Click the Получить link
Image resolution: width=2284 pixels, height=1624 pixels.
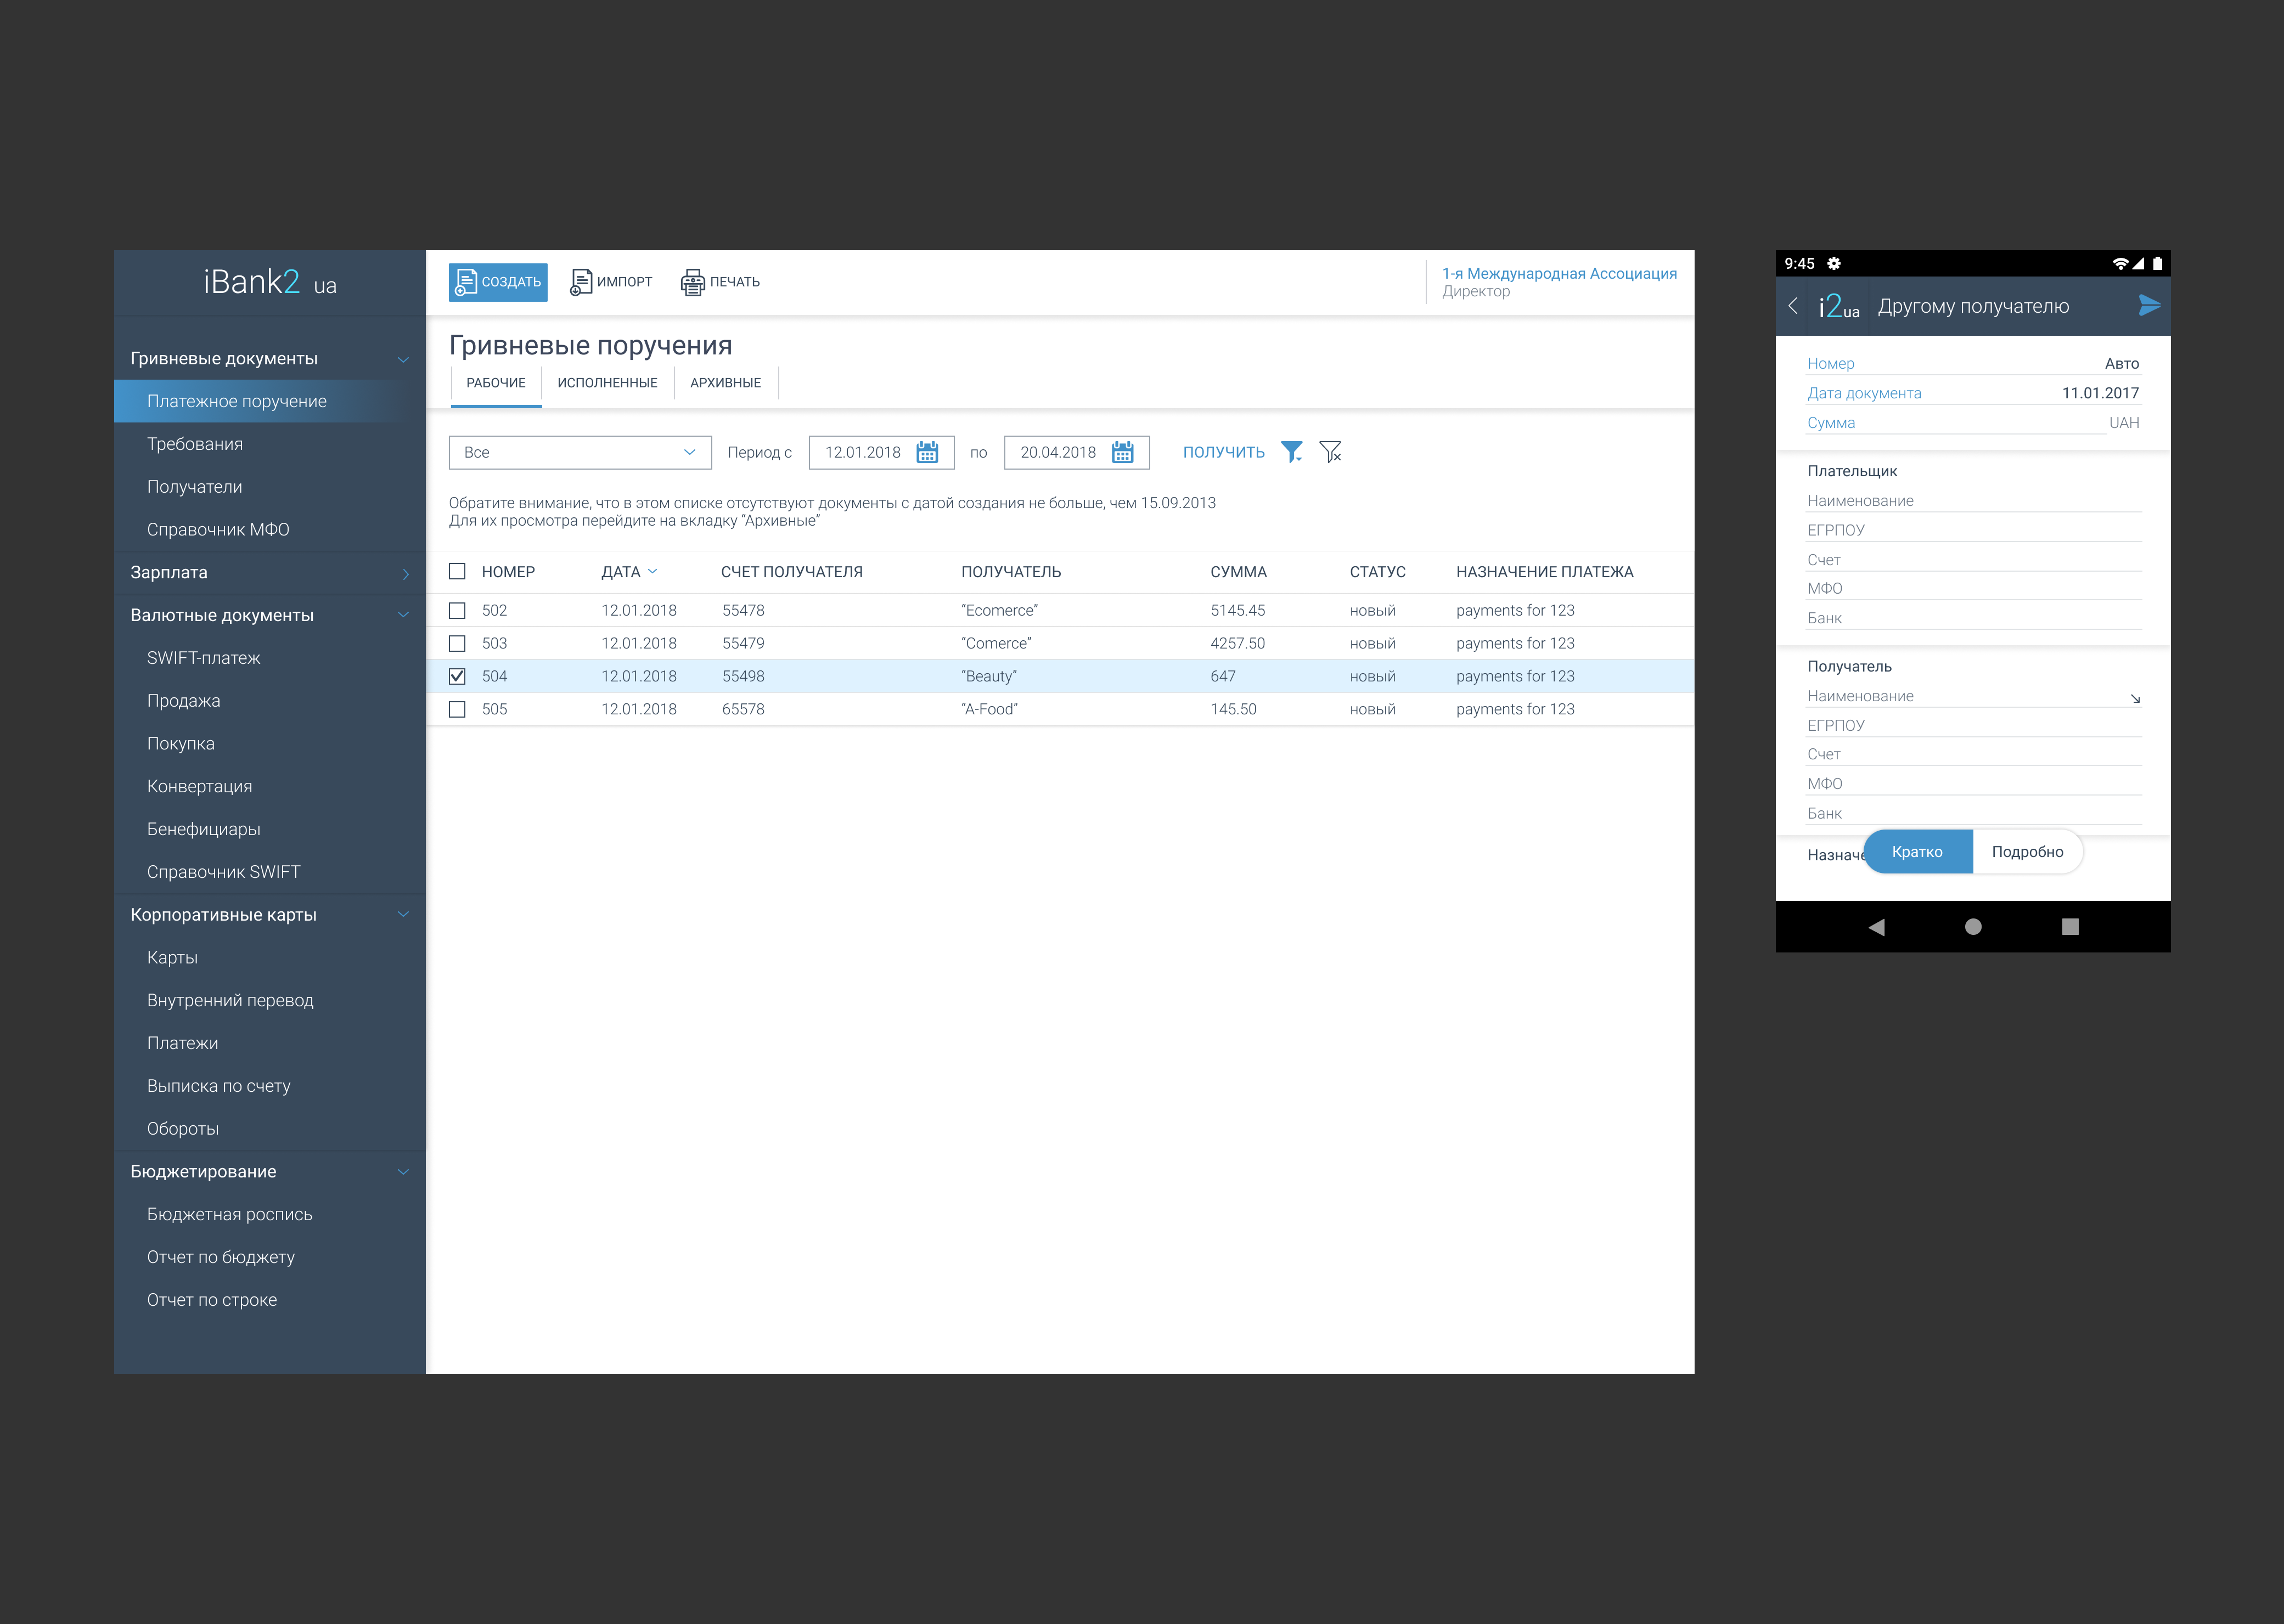(x=1223, y=452)
